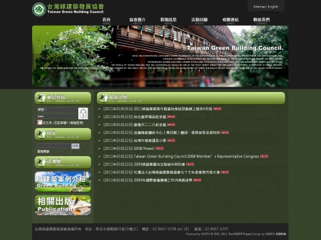
Task: Open the PHOTO navigation menu item
Action: pos(199,21)
